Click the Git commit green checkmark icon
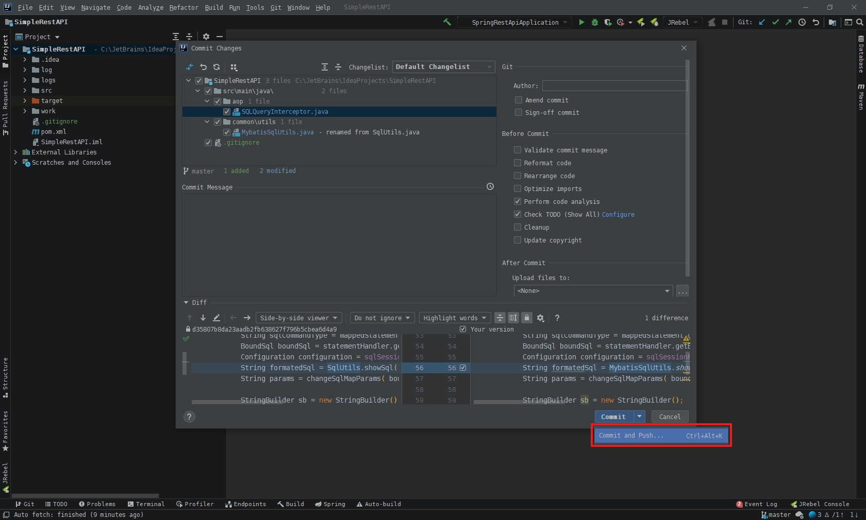This screenshot has height=520, width=866. (x=775, y=22)
